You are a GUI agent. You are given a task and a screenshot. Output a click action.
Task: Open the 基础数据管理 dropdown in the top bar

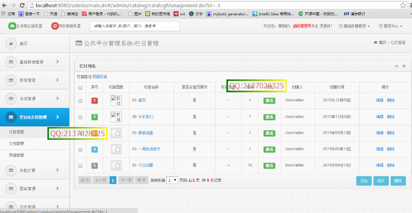354,26
